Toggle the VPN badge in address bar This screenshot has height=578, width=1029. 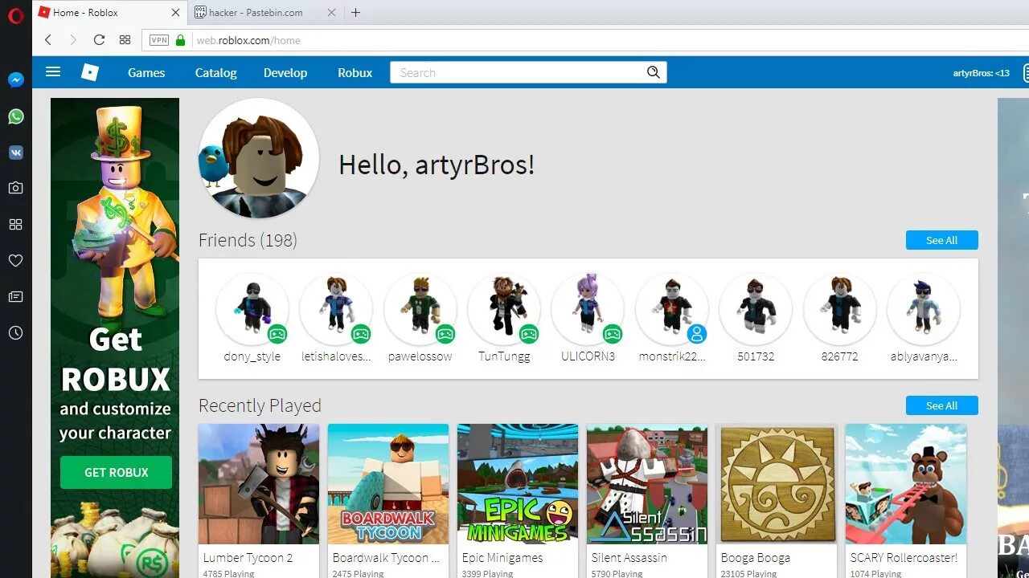coord(159,40)
